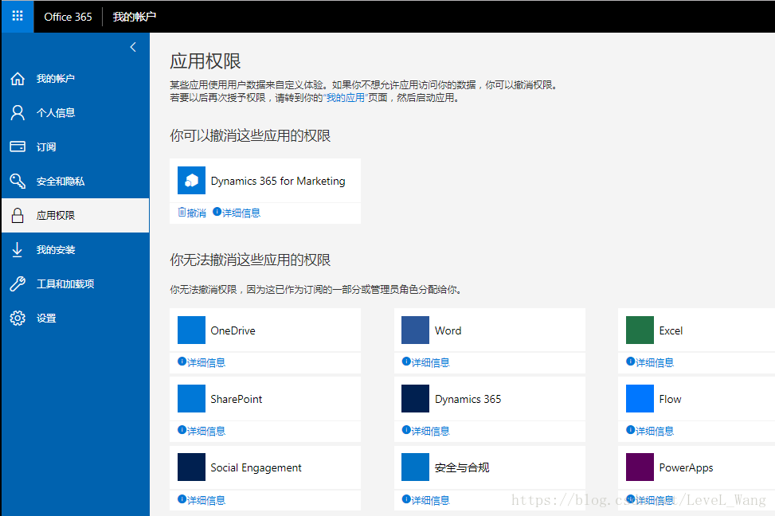Click the 应用权限 page heading
775x516 pixels.
pos(205,61)
